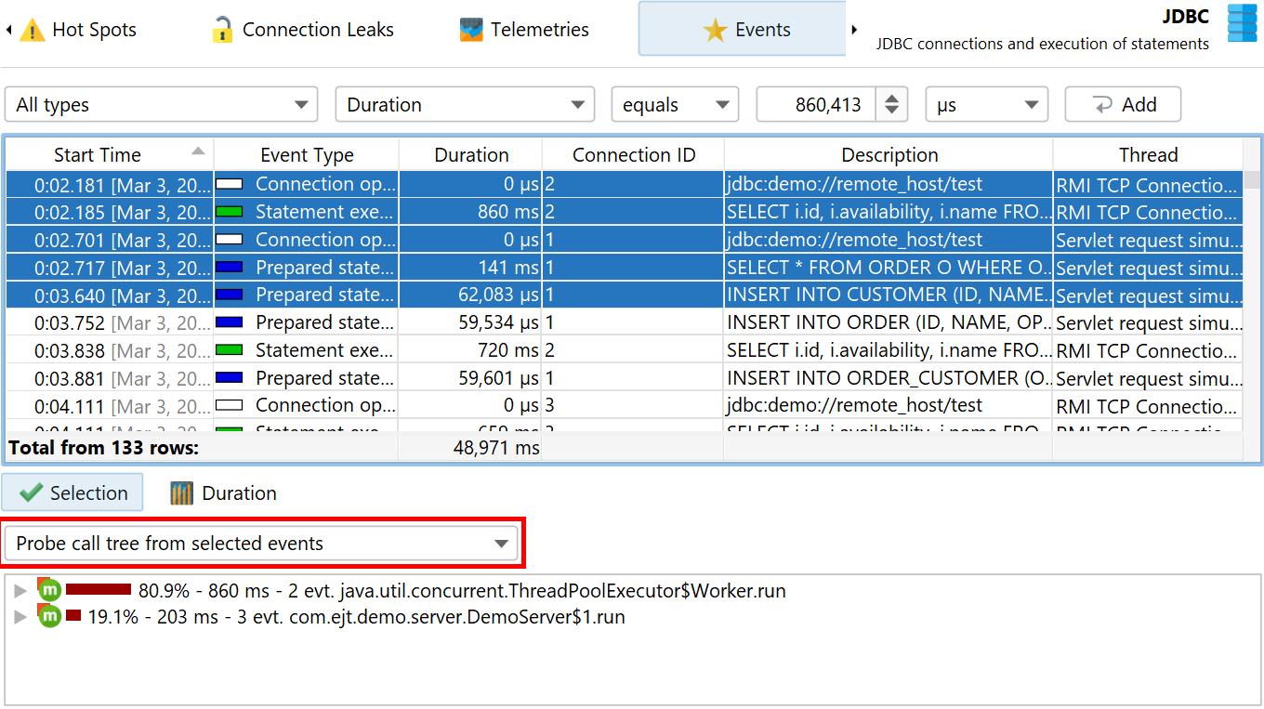The height and width of the screenshot is (709, 1264).
Task: Select the Events tab
Action: click(742, 29)
